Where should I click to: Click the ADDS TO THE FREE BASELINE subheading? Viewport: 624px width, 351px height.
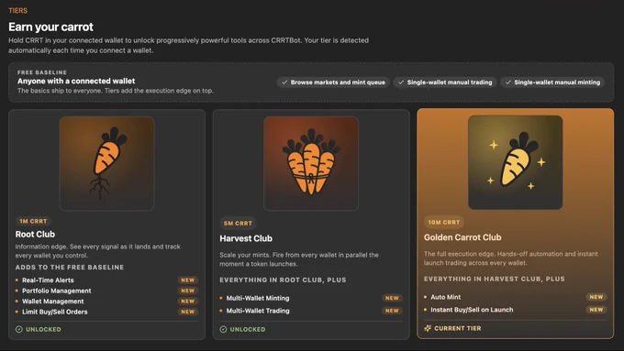pos(70,268)
